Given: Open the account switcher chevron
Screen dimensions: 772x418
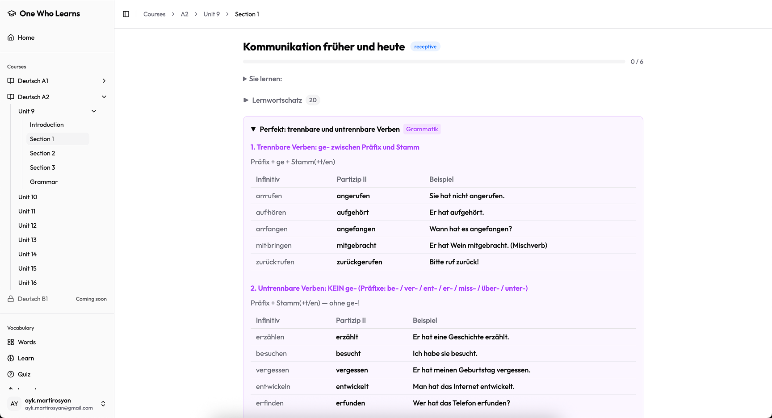Looking at the screenshot, I should [x=103, y=404].
